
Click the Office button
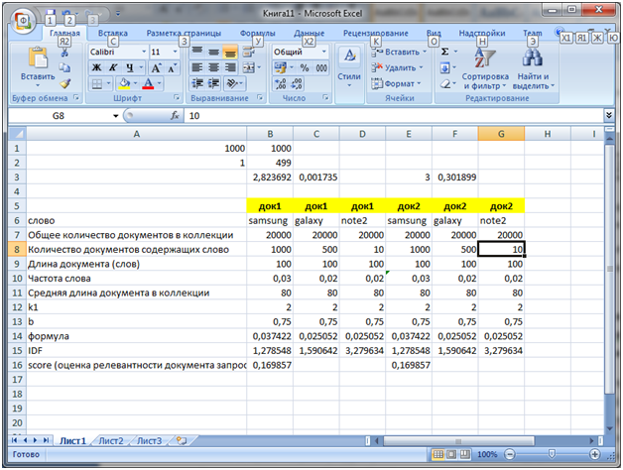tap(22, 21)
